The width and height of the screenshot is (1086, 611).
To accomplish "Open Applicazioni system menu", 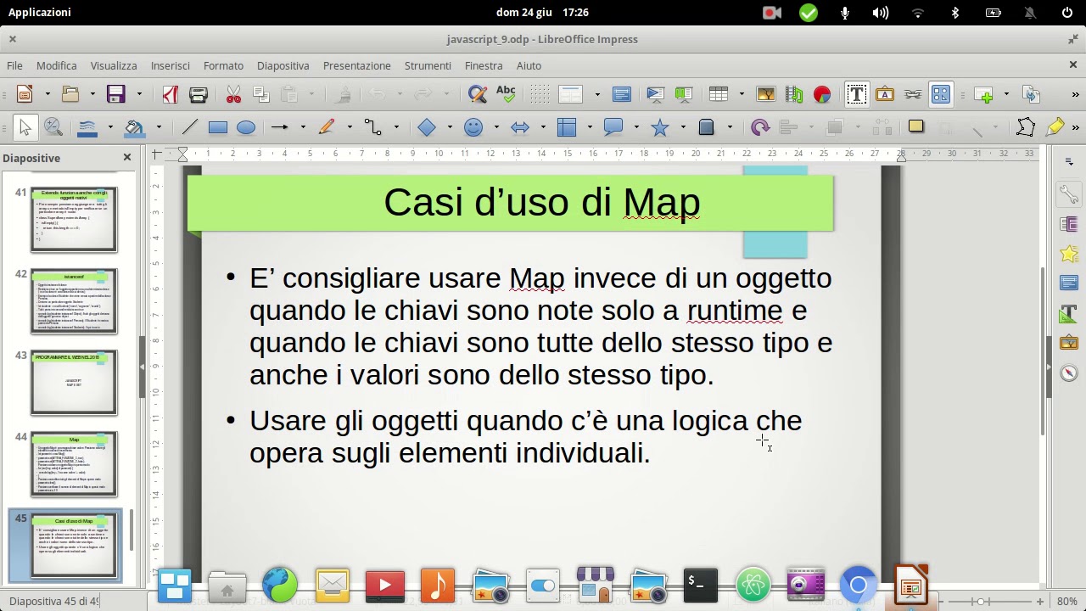I will pyautogui.click(x=40, y=12).
